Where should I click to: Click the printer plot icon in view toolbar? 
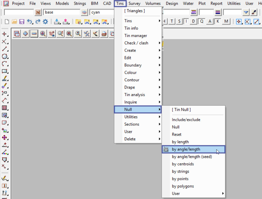(104, 34)
